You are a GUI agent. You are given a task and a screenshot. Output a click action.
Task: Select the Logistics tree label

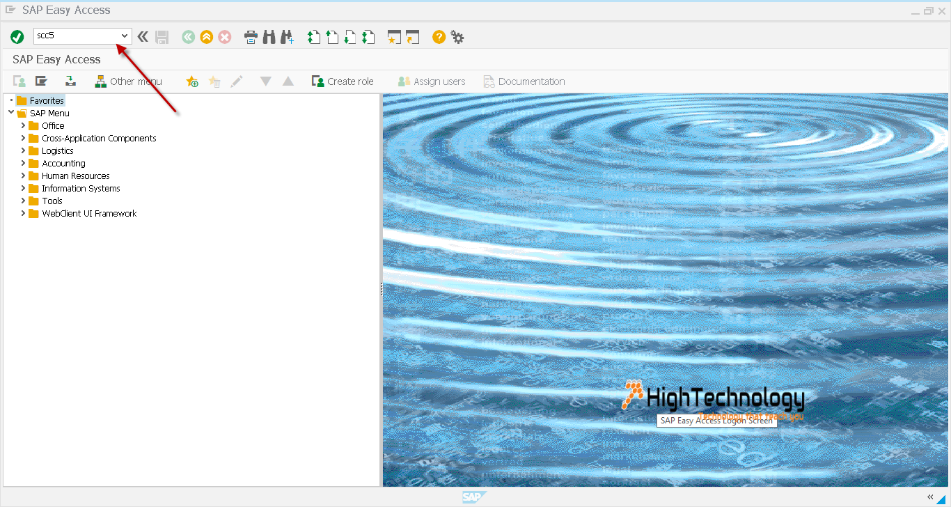pos(57,150)
